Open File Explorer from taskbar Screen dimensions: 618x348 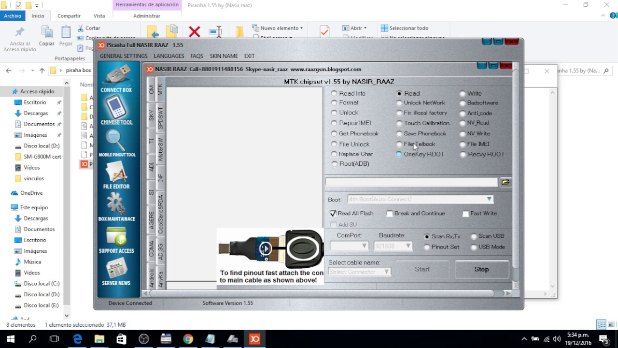pyautogui.click(x=99, y=339)
